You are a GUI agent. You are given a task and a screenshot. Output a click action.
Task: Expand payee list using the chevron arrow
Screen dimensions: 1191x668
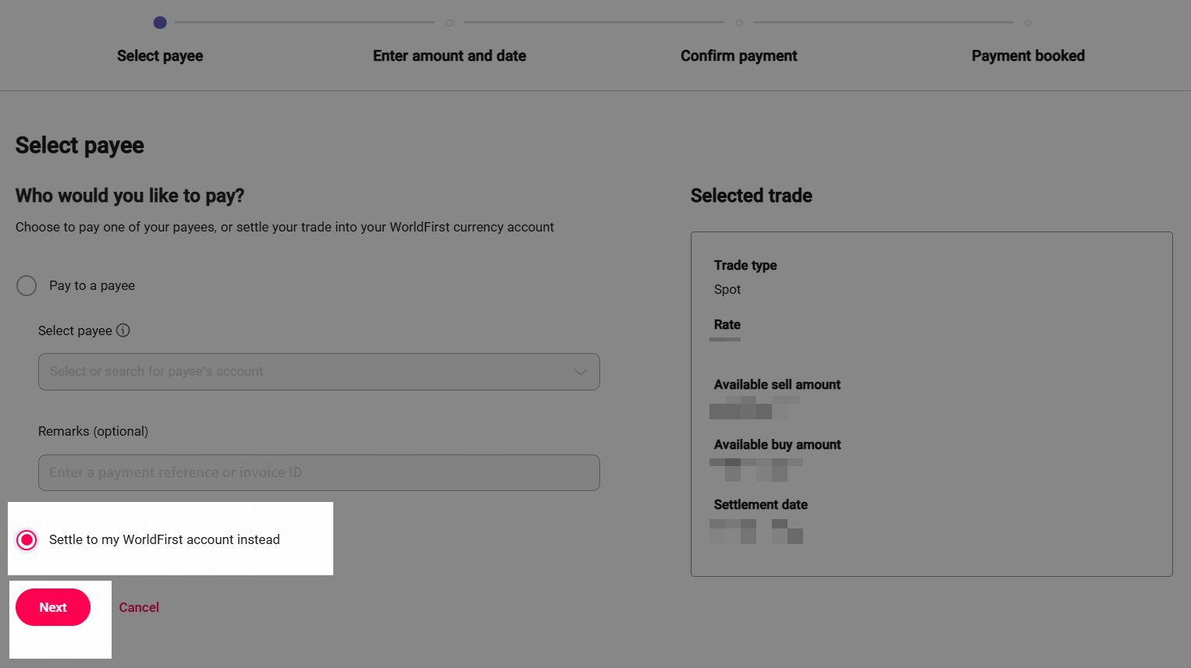coord(580,372)
